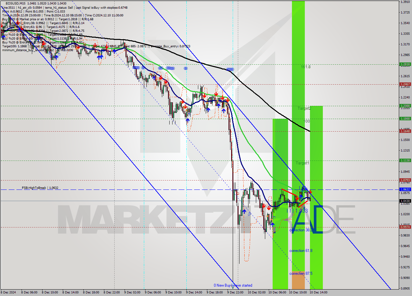Screen dimensions: 412x296
Task: Click the 8 Dec 10:00 time label
Action: point(50,292)
